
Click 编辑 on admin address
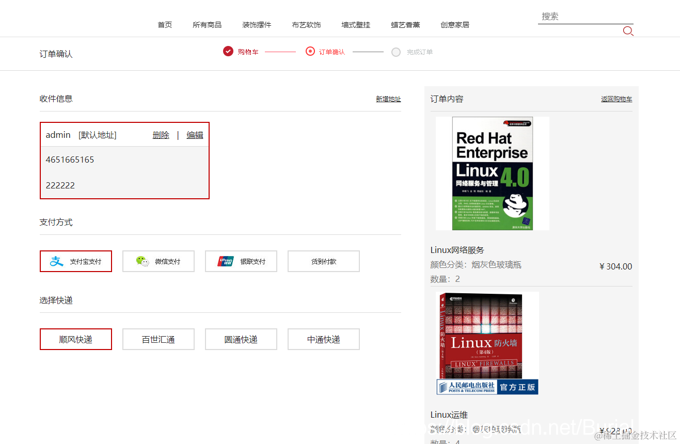click(x=195, y=135)
